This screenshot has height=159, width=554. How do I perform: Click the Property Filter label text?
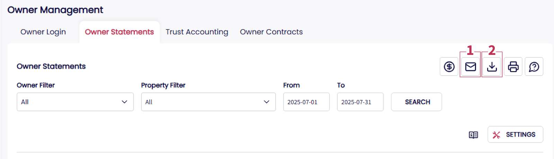pos(163,85)
